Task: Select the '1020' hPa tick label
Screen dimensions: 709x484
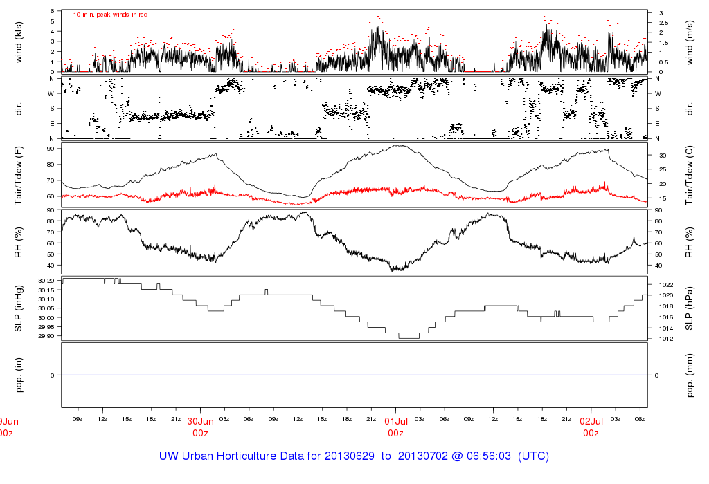Action: 666,295
